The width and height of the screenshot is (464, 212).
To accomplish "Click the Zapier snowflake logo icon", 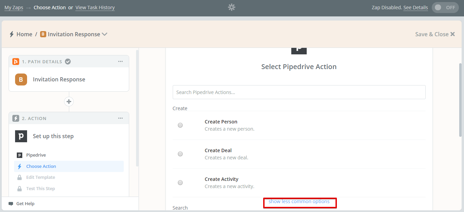I will [x=232, y=7].
